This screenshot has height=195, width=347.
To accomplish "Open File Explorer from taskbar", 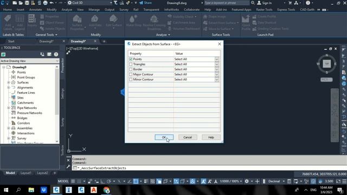I will (x=31, y=190).
